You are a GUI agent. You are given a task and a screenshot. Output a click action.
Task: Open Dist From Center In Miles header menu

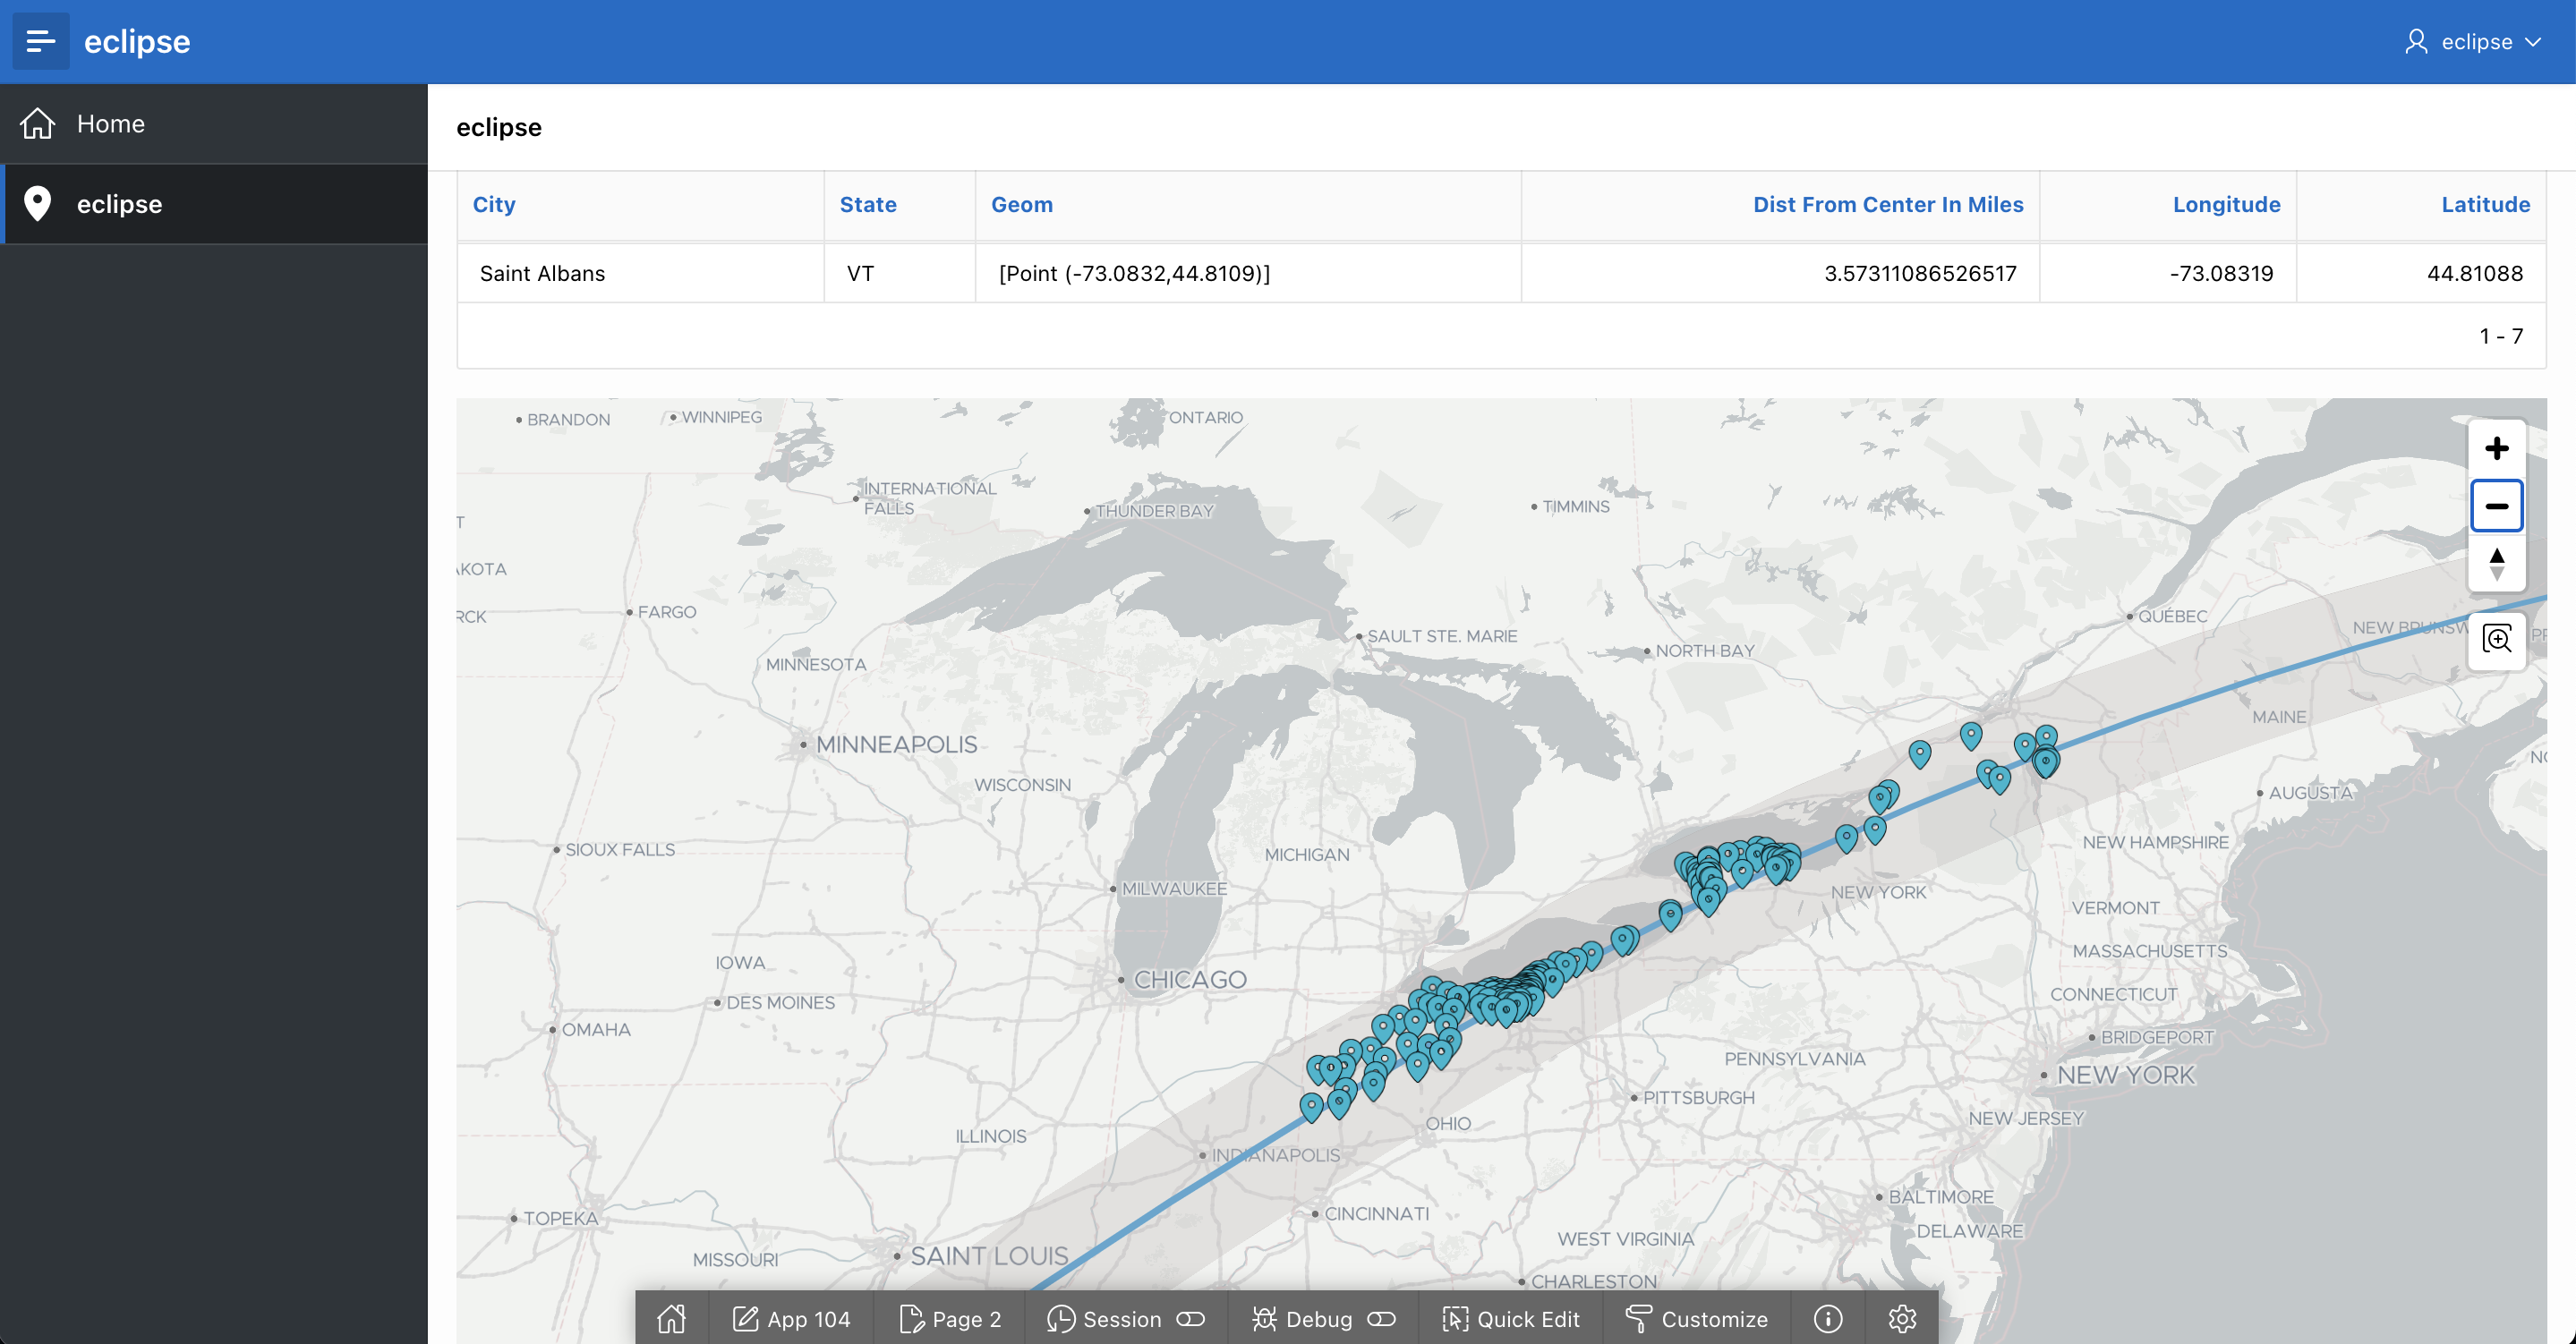pyautogui.click(x=1887, y=204)
